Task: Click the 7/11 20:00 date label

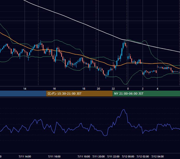Action: click(x=98, y=156)
